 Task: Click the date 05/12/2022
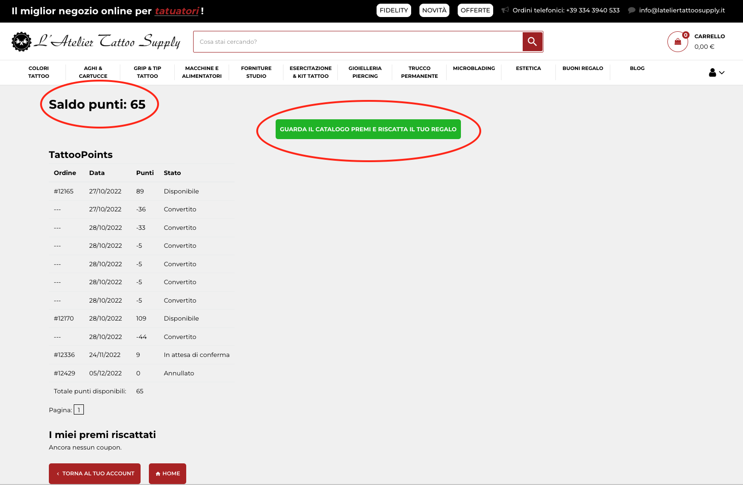click(x=106, y=373)
